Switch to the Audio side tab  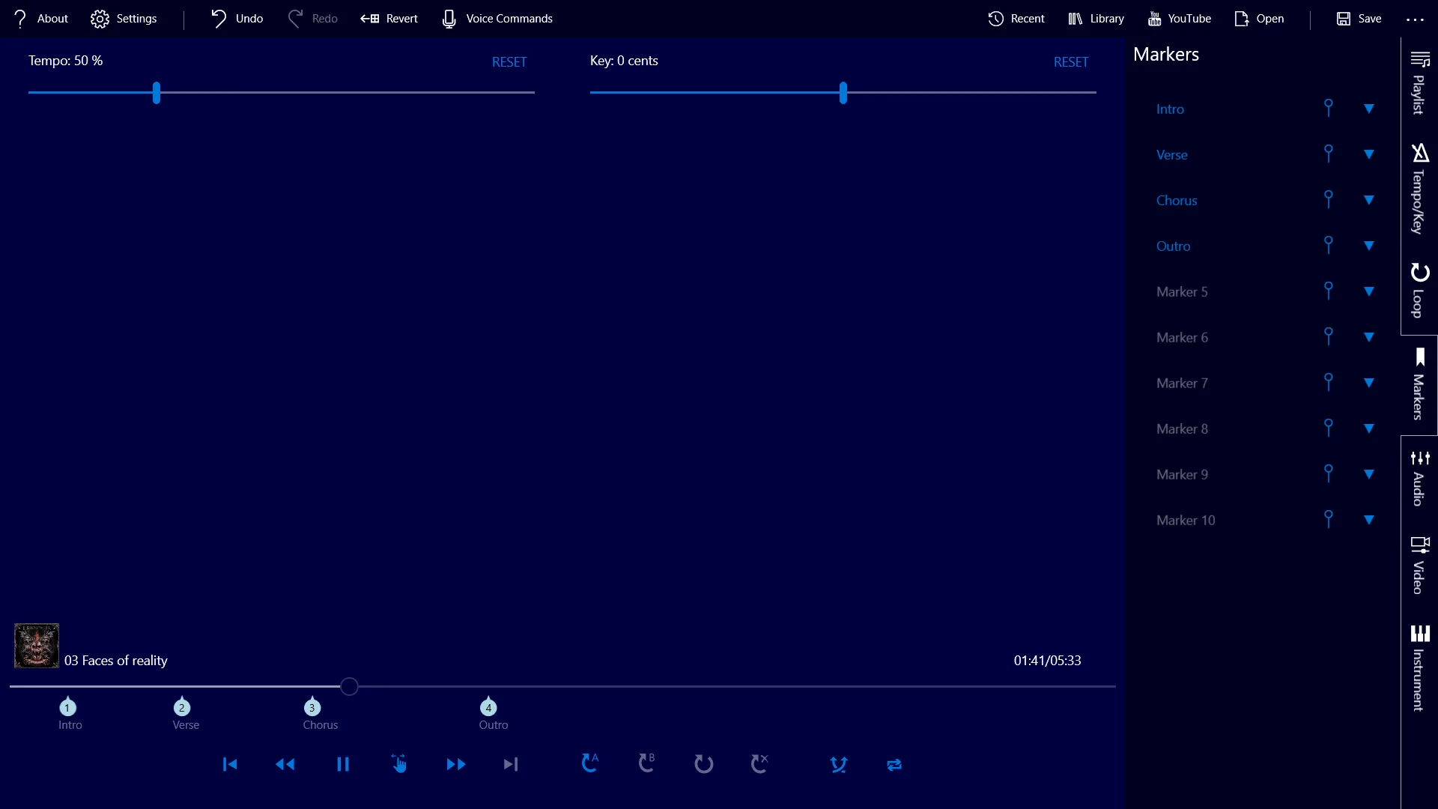click(x=1419, y=478)
